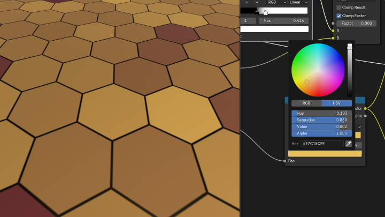Click the center of the color wheel
This screenshot has height=217, width=385.
tap(318, 70)
